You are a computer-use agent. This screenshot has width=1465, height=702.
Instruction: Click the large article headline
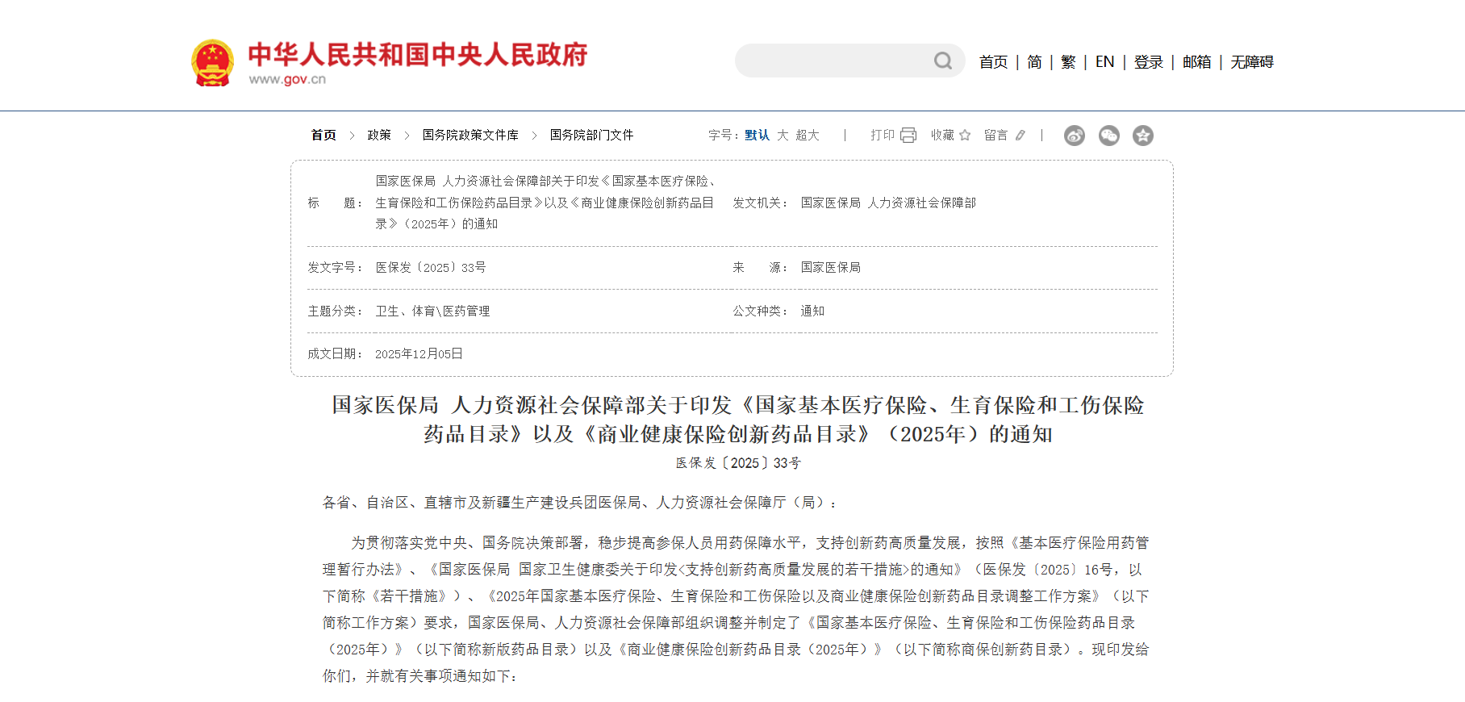point(737,420)
